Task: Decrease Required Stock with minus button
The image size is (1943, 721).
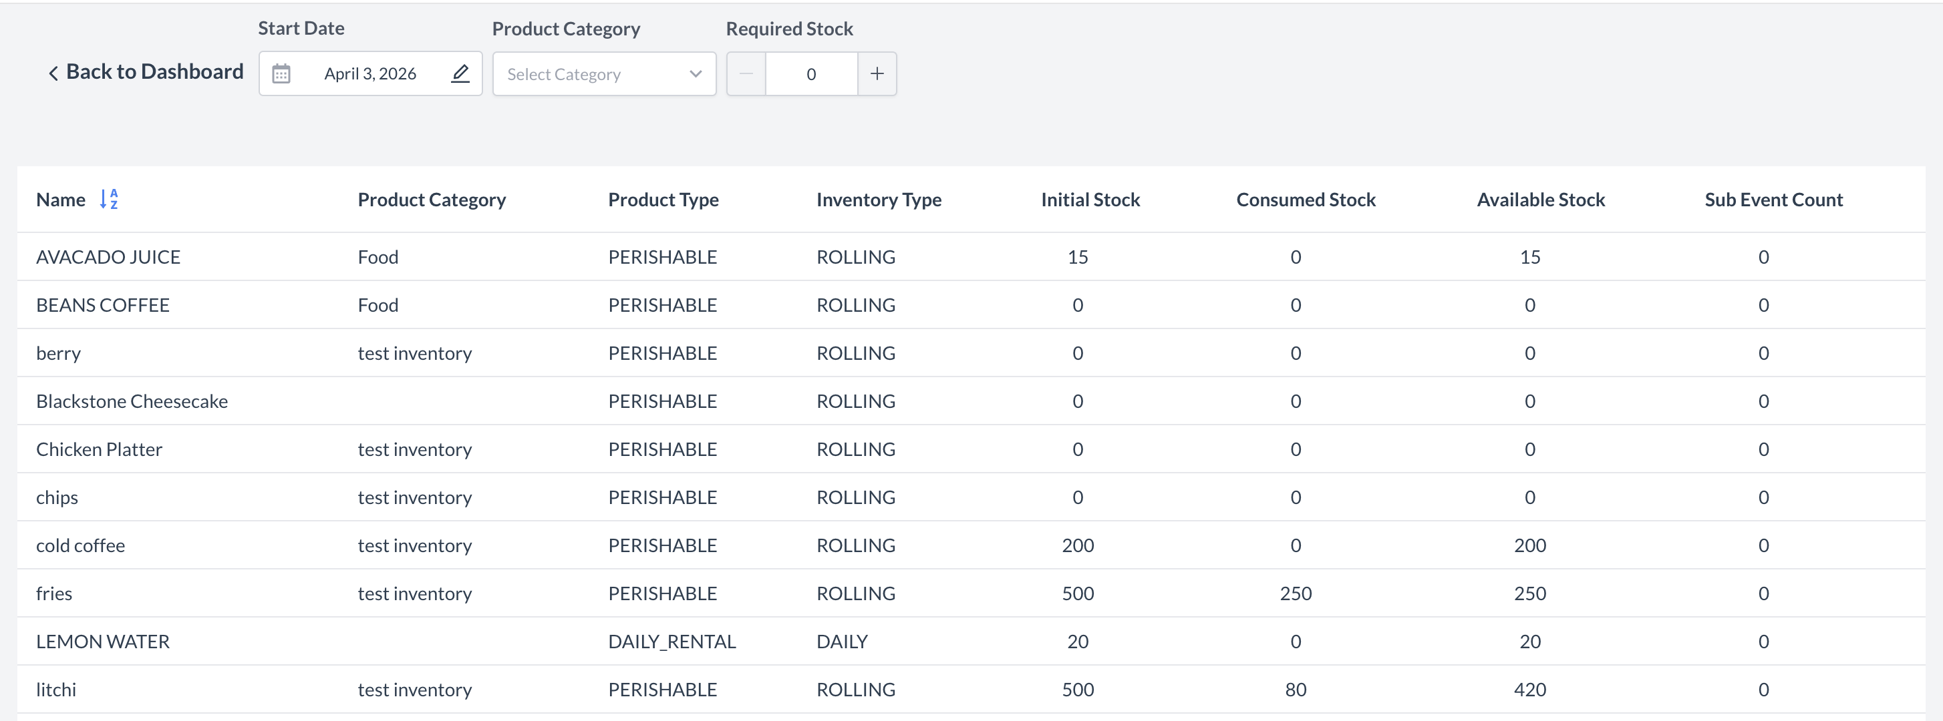Action: point(746,74)
